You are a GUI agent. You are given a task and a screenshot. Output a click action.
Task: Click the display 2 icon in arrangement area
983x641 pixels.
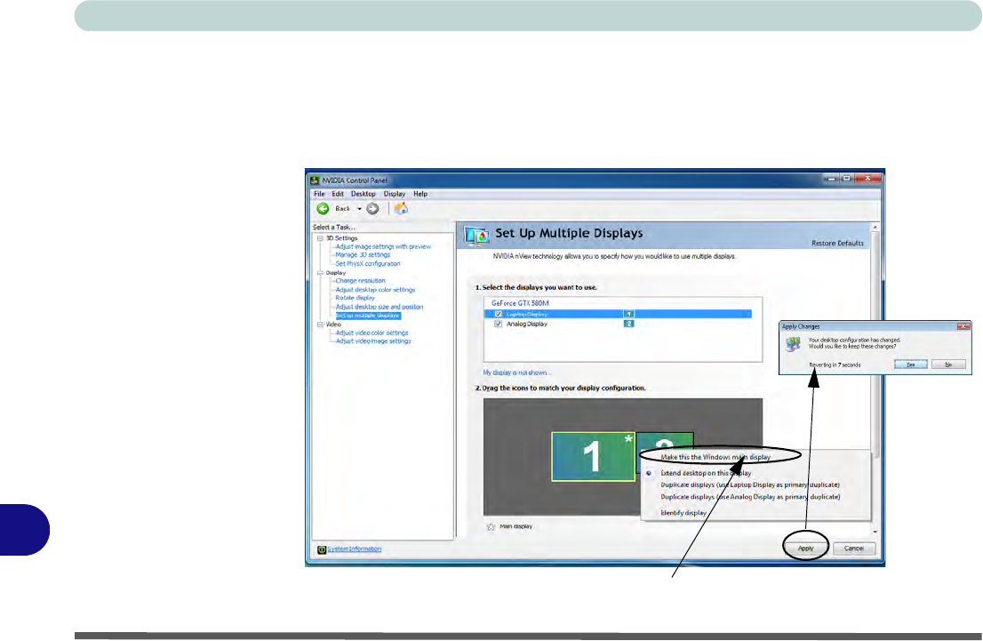pos(665,440)
